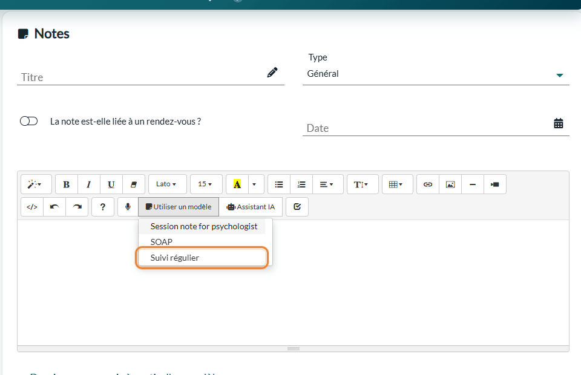581x375 pixels.
Task: Insert a video
Action: [x=494, y=184]
